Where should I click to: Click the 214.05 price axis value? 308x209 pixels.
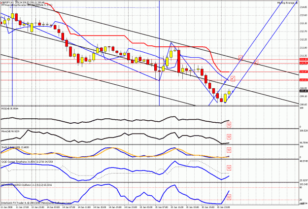pyautogui.click(x=304, y=7)
